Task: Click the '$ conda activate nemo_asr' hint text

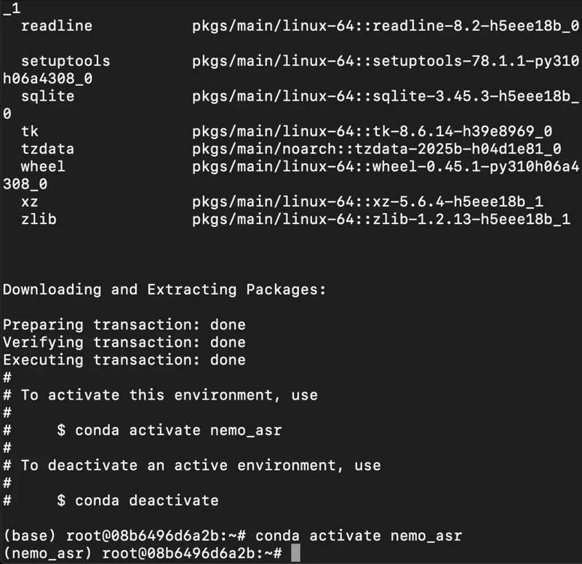Action: [170, 430]
